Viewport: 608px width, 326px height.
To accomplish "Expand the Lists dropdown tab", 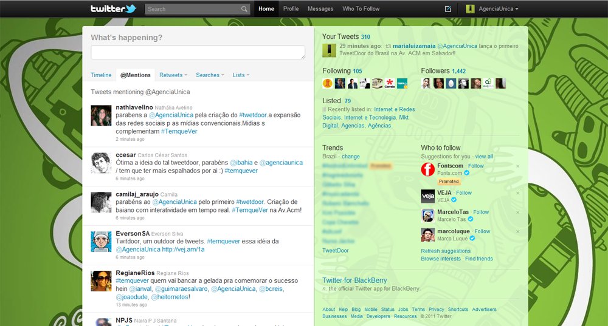I will [x=241, y=75].
